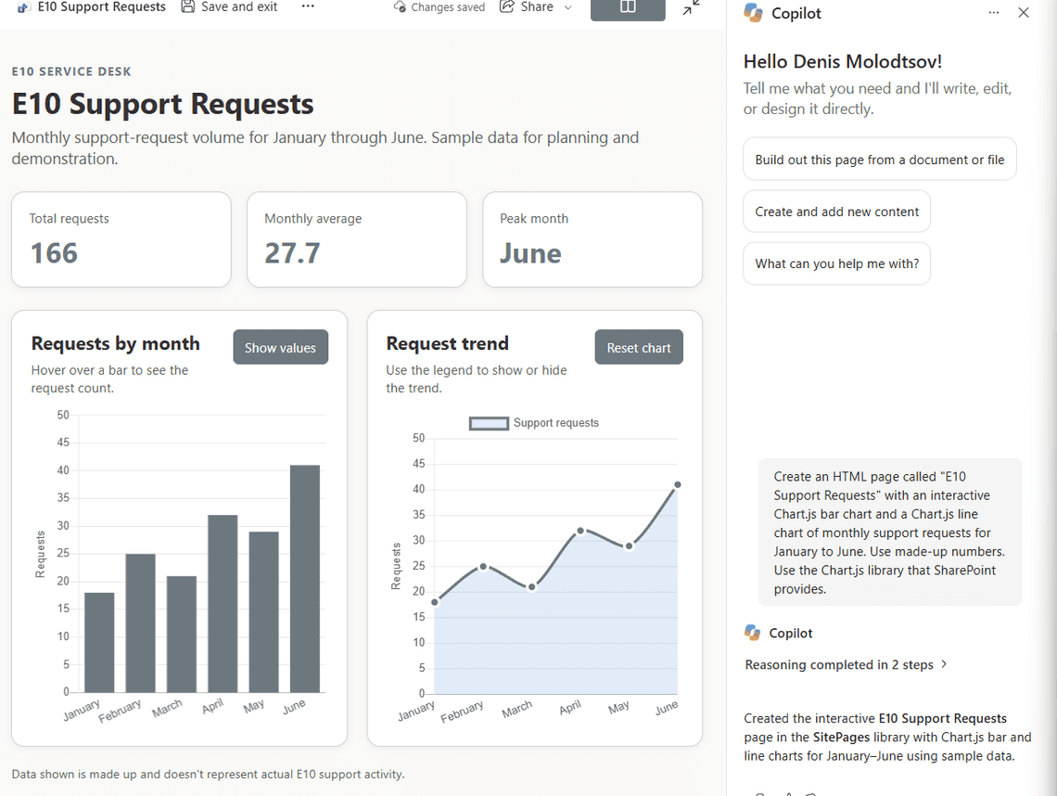Click the Monthly average value 27.7
This screenshot has width=1057, height=796.
coord(293,253)
